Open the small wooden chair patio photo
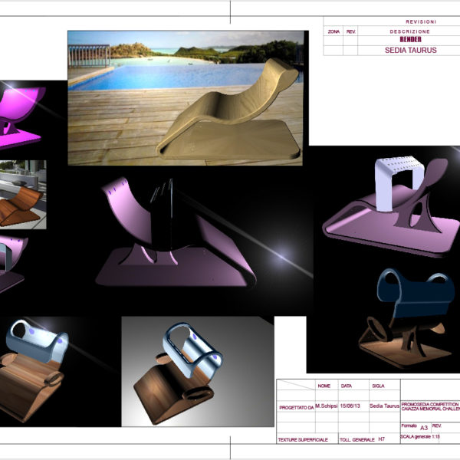The height and width of the screenshot is (460, 460). pos(23,195)
